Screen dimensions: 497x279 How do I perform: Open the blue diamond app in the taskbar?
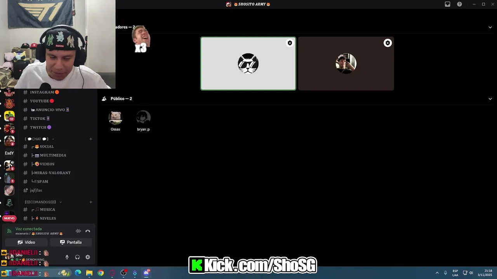tap(135, 273)
